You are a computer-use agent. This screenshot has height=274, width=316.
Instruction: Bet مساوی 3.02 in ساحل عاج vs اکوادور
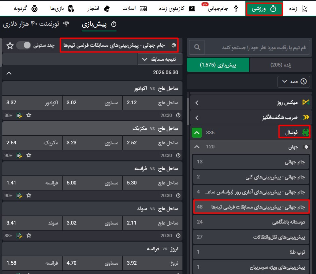pos(92,103)
